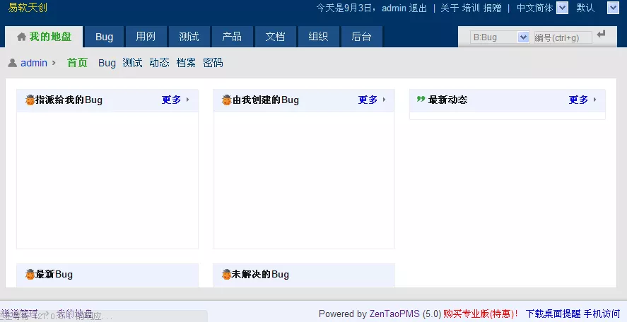627x322 pixels.
Task: Click 更多 link in 指派给我的Bug panel
Action: (x=171, y=100)
